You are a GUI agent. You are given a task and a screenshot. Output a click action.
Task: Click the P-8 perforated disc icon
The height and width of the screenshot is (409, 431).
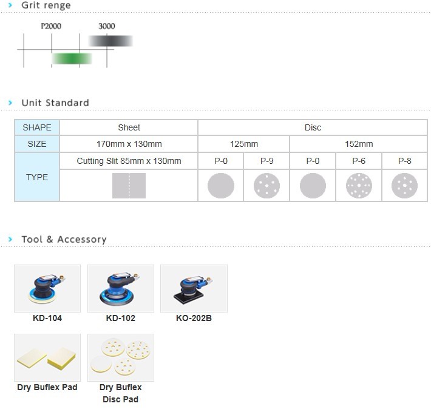405,186
